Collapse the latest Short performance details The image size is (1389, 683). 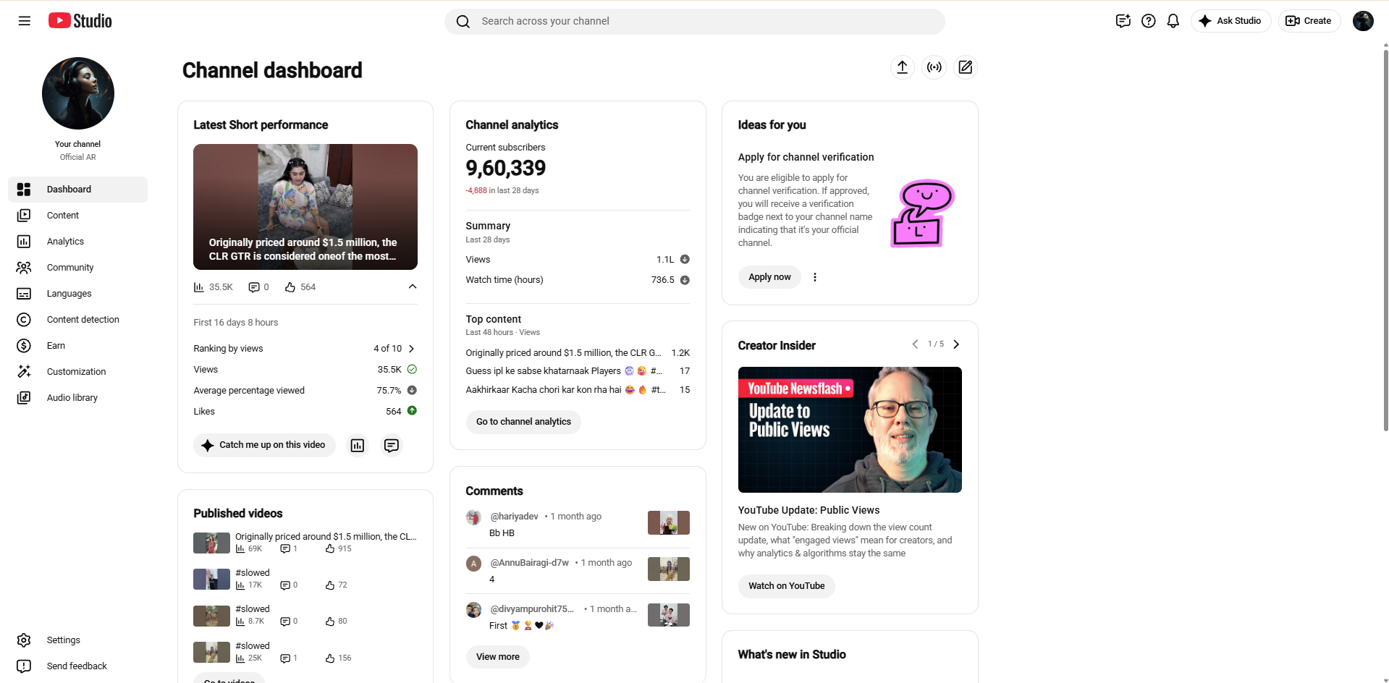tap(413, 287)
